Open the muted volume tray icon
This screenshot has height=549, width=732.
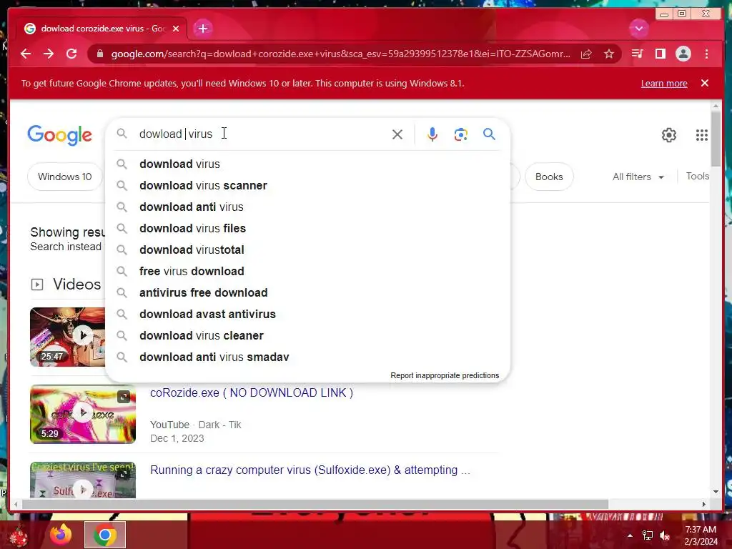665,535
